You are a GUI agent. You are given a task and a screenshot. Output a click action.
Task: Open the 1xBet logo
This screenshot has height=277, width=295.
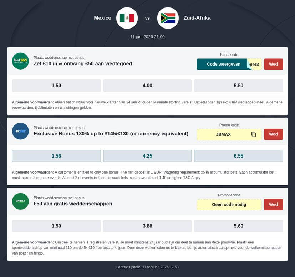(x=20, y=131)
